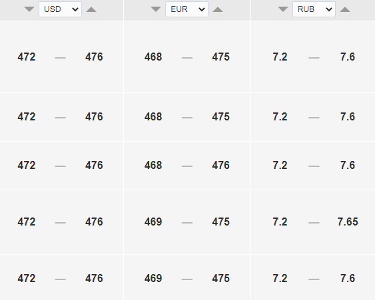Select second row RUB buy rate 7.2
The height and width of the screenshot is (300, 375).
(280, 117)
